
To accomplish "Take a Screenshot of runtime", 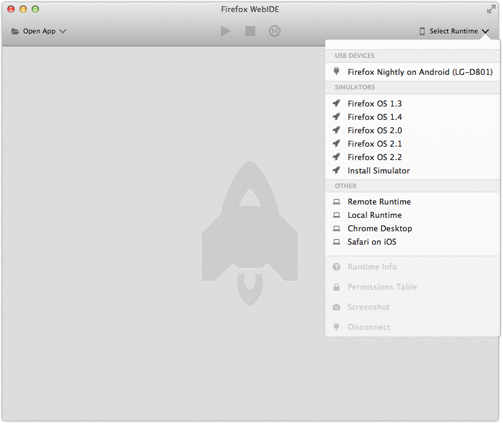I will coord(412,307).
